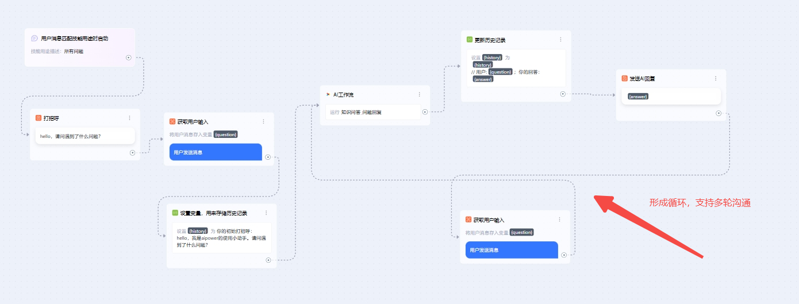
Task: Click the {answer} variable in 发送AI回复
Action: 638,97
